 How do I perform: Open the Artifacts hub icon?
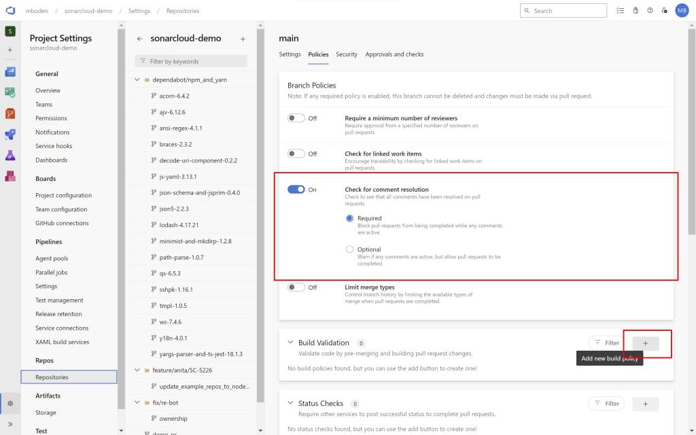coord(10,176)
